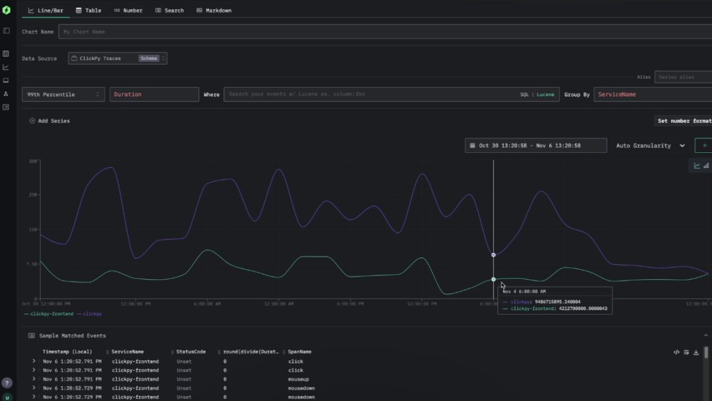The image size is (712, 401).
Task: Open the service map sidebar icon
Action: (x=6, y=94)
